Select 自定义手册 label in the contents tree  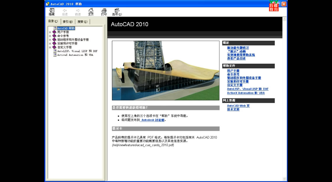(64, 47)
